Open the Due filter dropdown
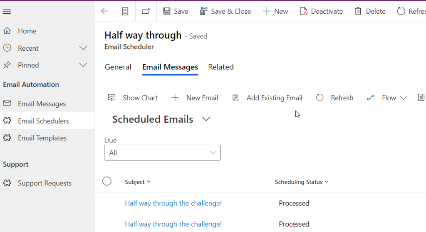The height and width of the screenshot is (232, 426). point(163,153)
